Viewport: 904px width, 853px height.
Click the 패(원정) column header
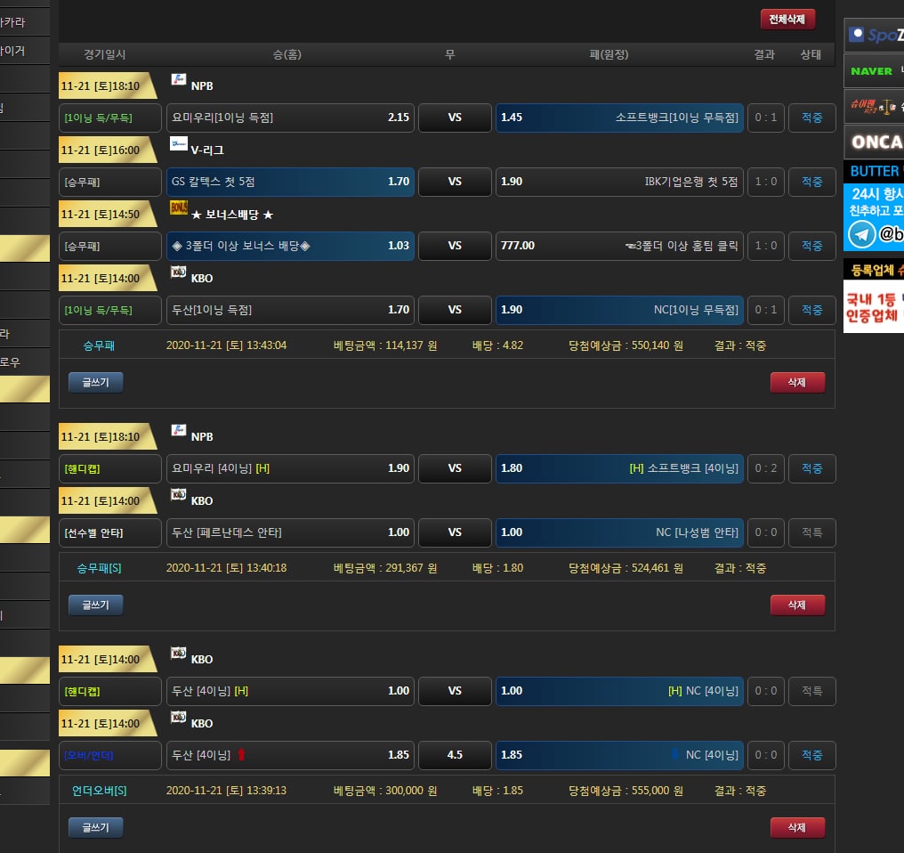[609, 54]
